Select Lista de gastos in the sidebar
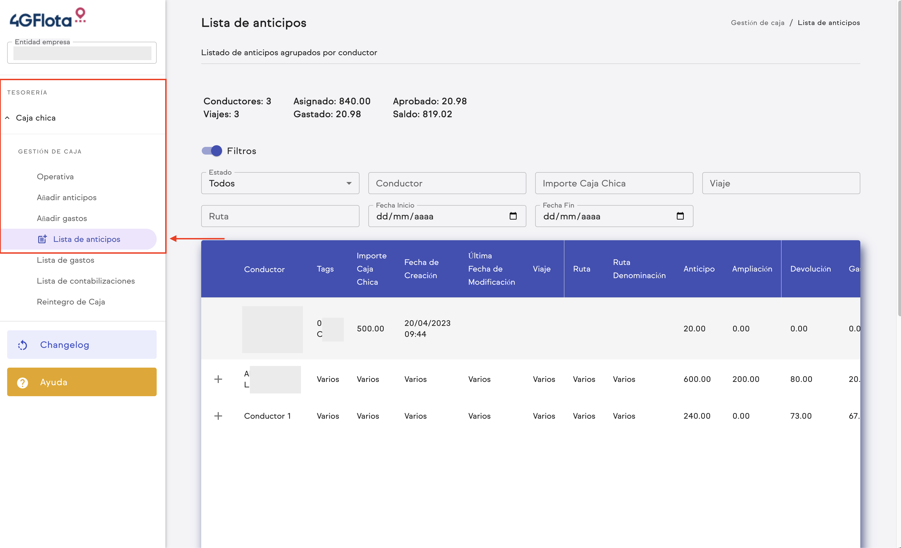Viewport: 901px width, 548px height. tap(65, 260)
